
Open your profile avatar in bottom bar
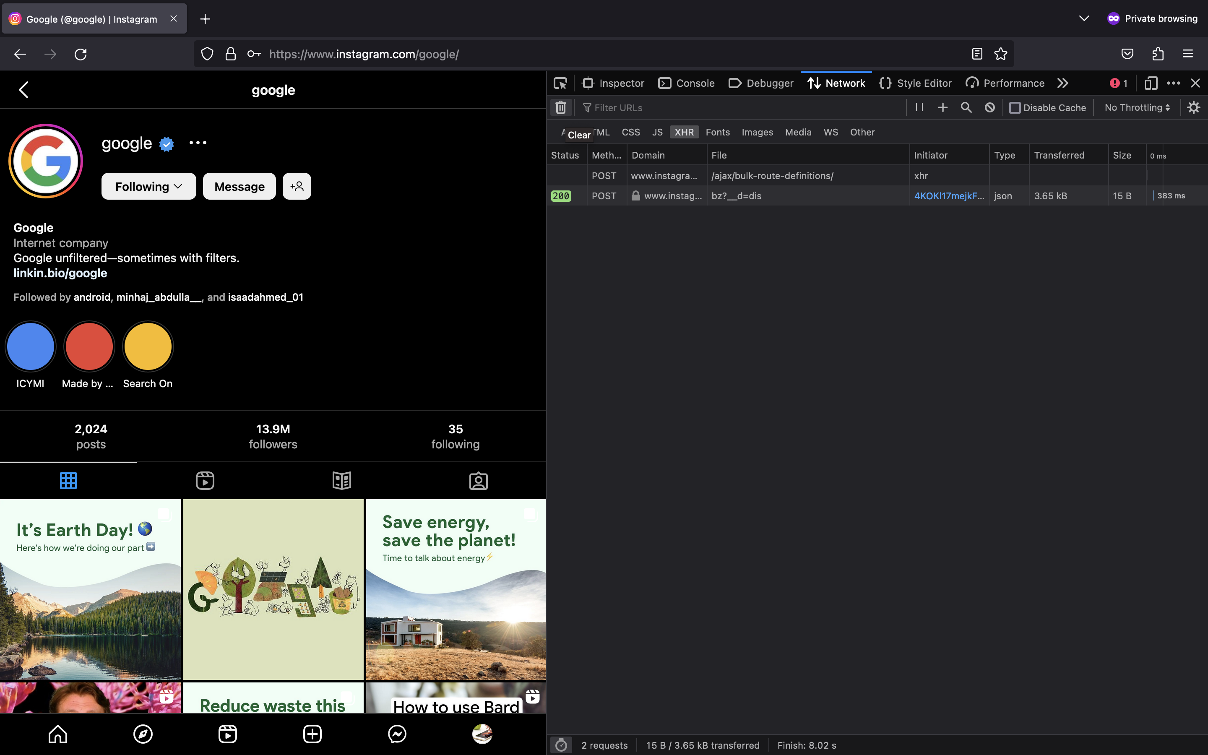point(482,734)
